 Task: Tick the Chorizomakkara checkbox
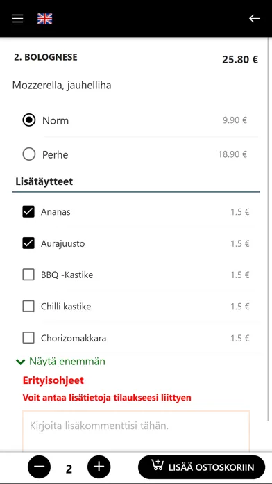(28, 338)
